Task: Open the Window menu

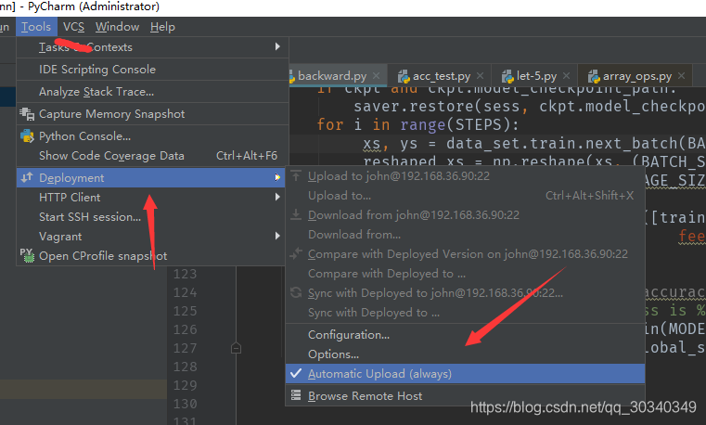Action: (117, 27)
